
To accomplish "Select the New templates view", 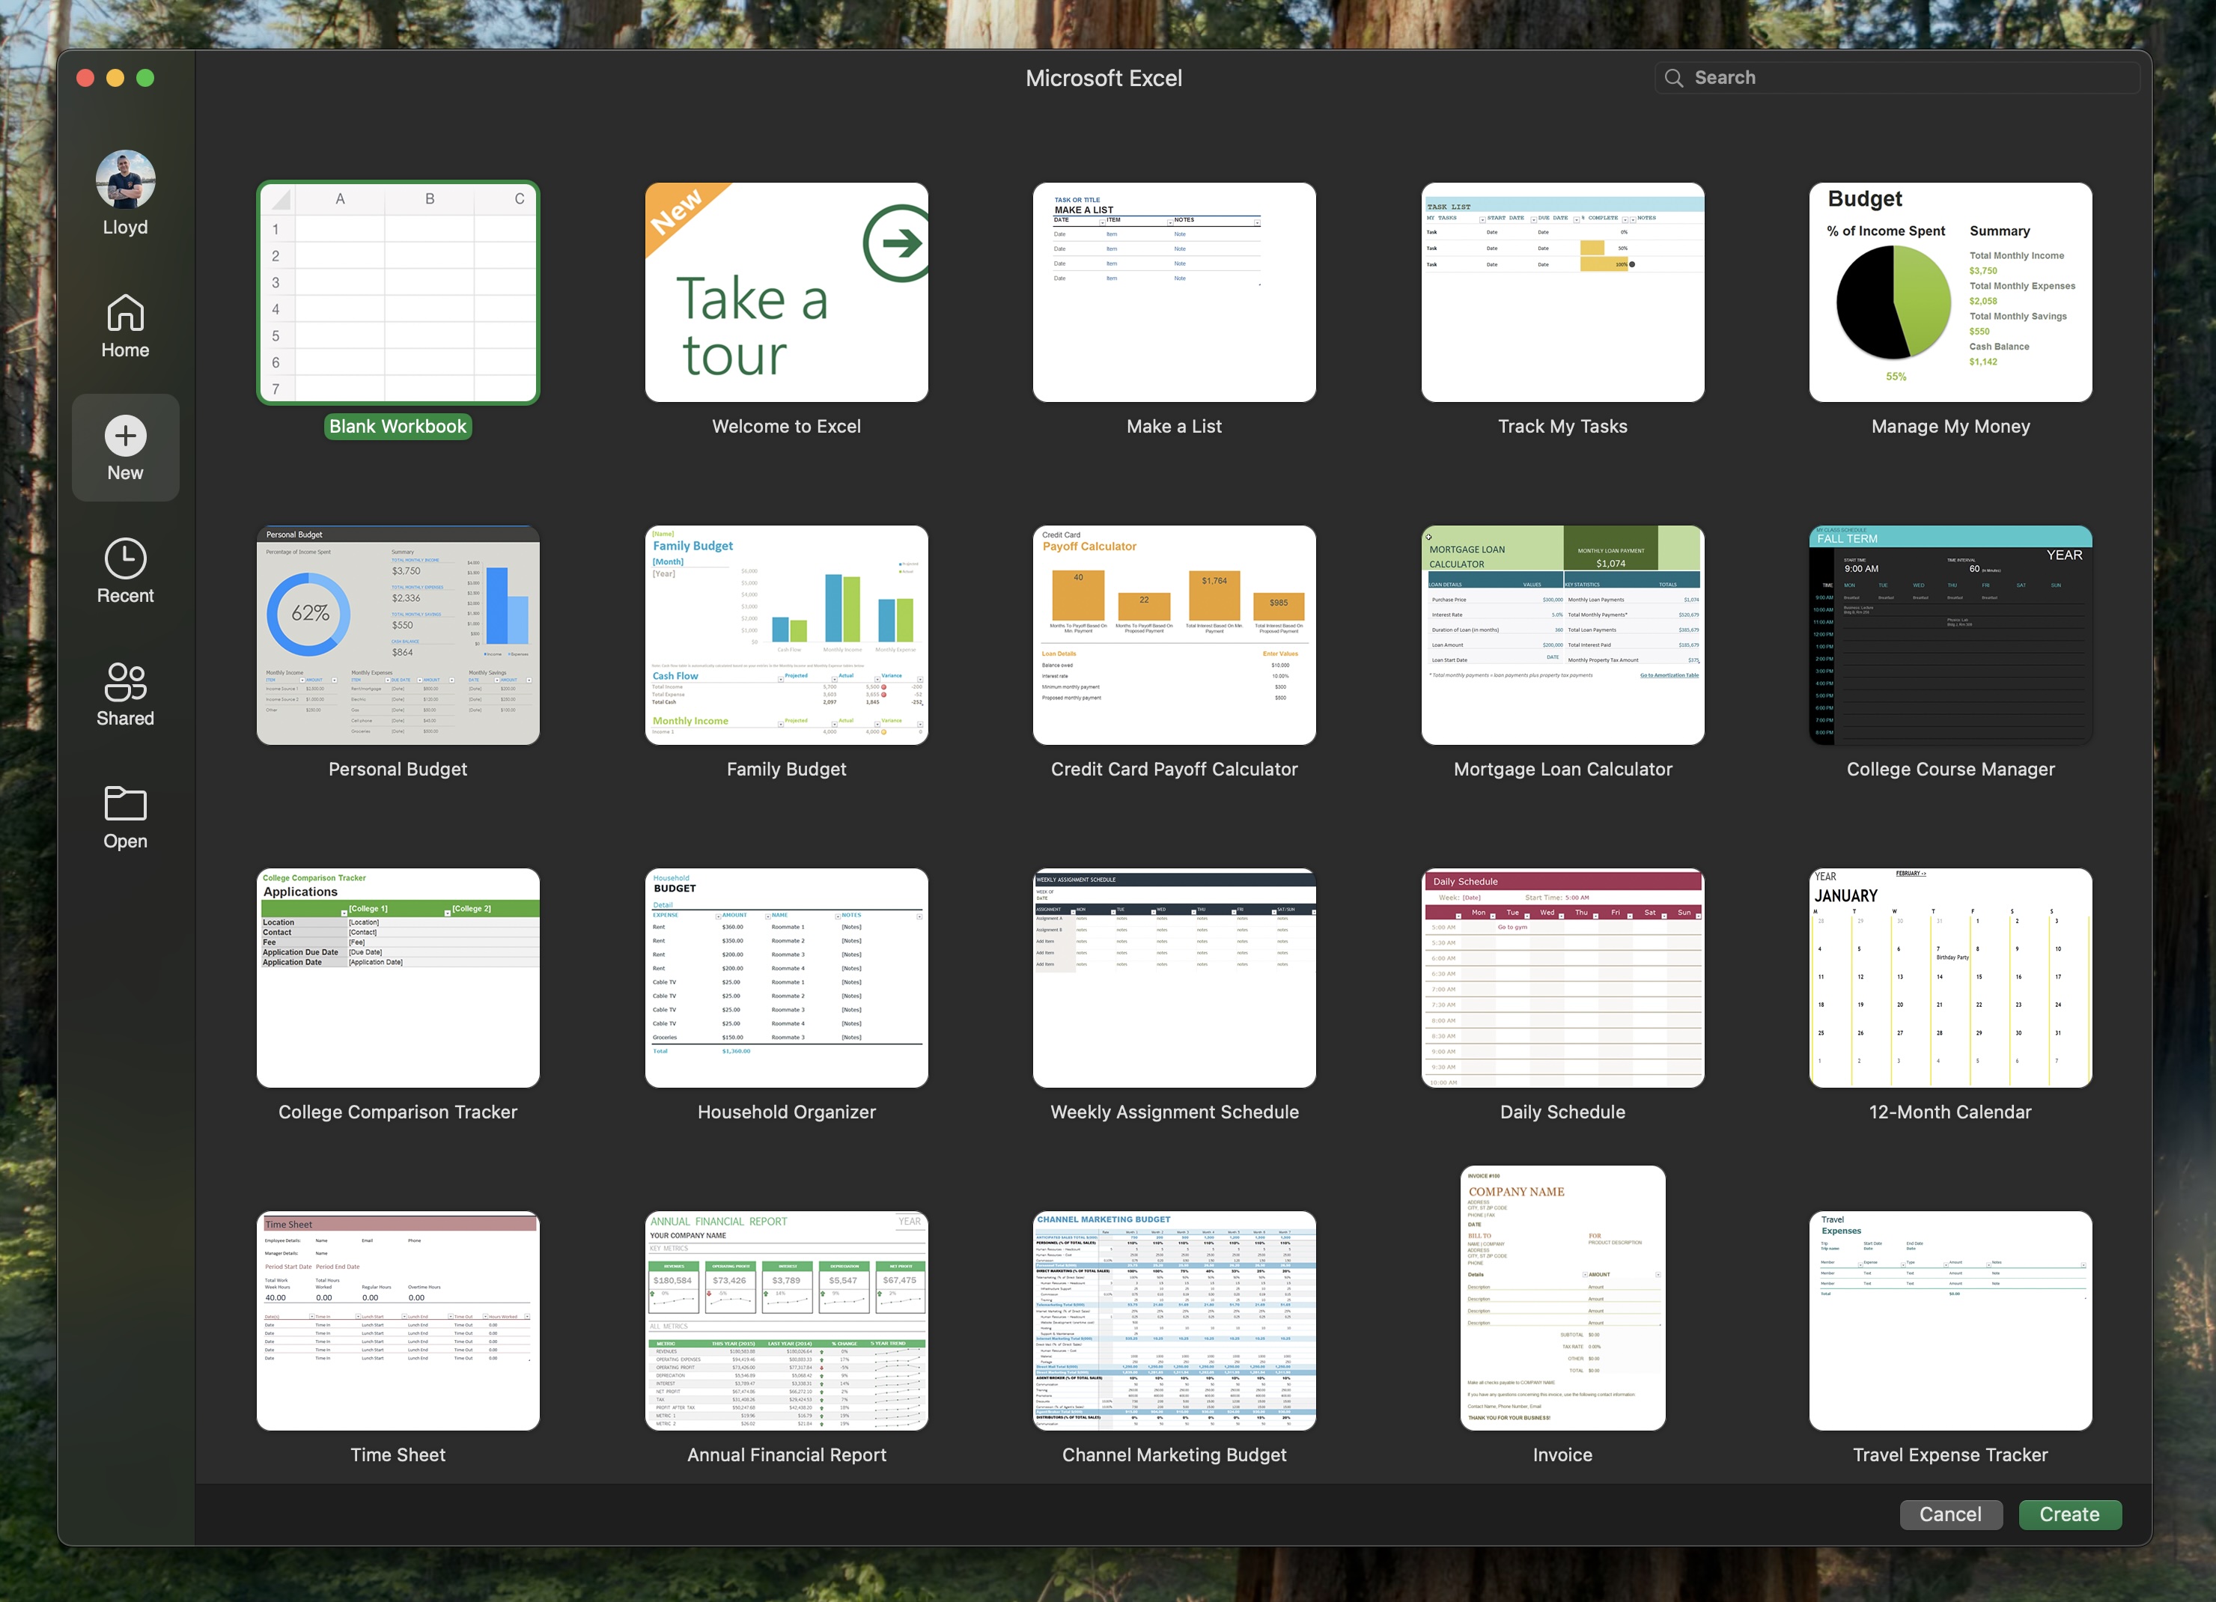I will tap(124, 448).
